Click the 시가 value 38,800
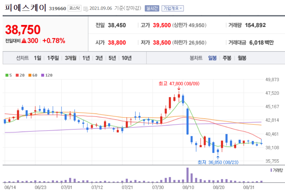Screen dimensions: 285x193 point(117,43)
